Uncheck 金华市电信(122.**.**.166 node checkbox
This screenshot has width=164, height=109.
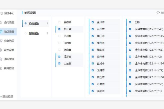pyautogui.click(x=130, y=63)
